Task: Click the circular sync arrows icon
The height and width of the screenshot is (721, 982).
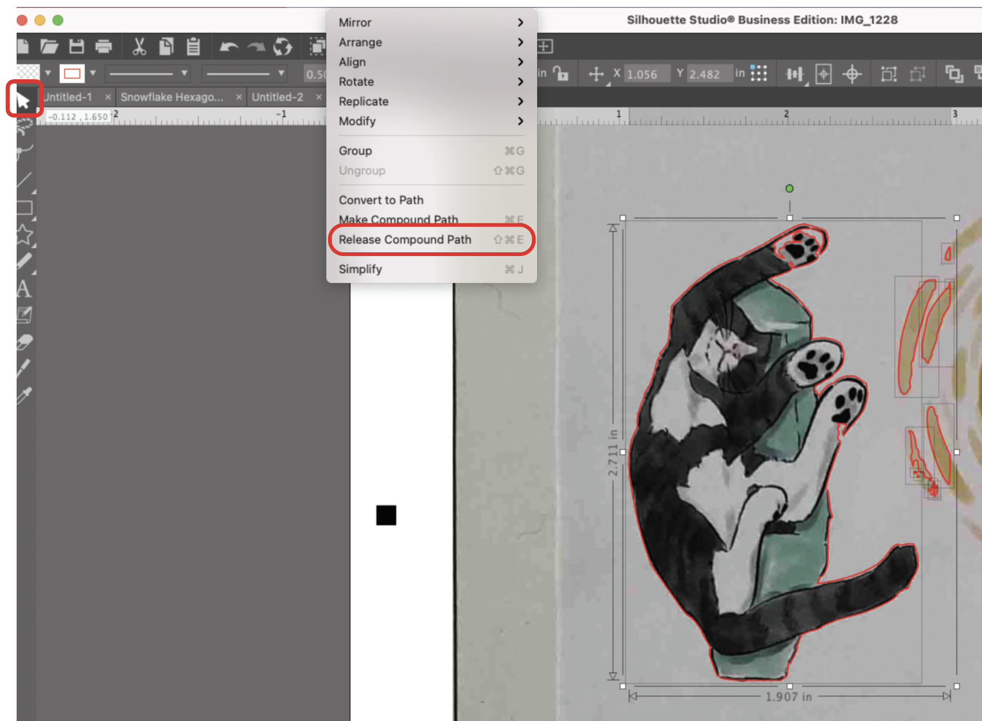Action: (282, 47)
